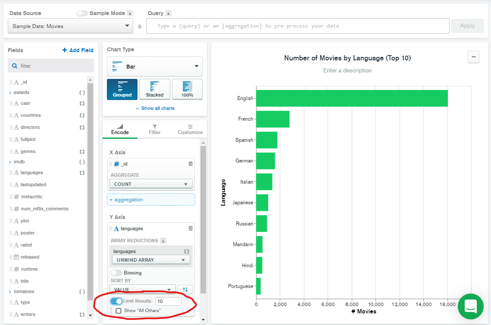Viewport: 491px width, 325px height.
Task: Choose the 100% stacked chart icon
Action: point(187,89)
